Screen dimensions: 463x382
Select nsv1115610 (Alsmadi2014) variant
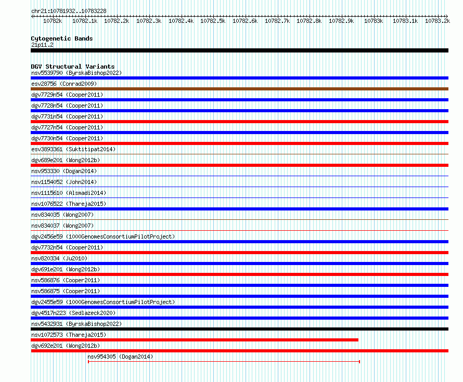pyautogui.click(x=69, y=193)
